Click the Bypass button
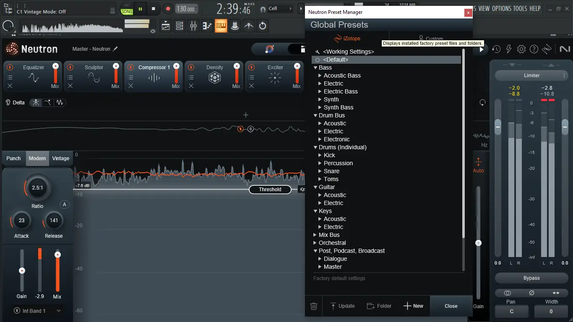The height and width of the screenshot is (322, 573). tap(531, 278)
